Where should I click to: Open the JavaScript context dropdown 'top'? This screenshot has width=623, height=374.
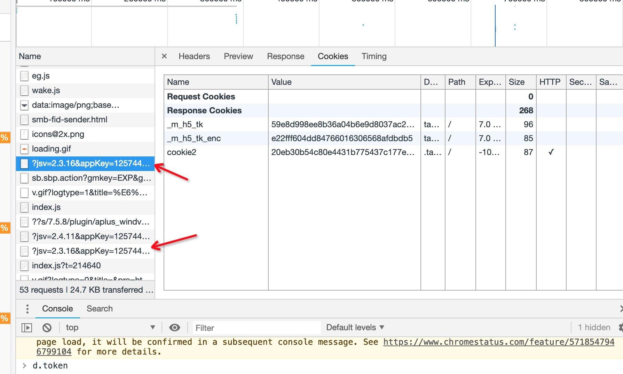(x=110, y=327)
